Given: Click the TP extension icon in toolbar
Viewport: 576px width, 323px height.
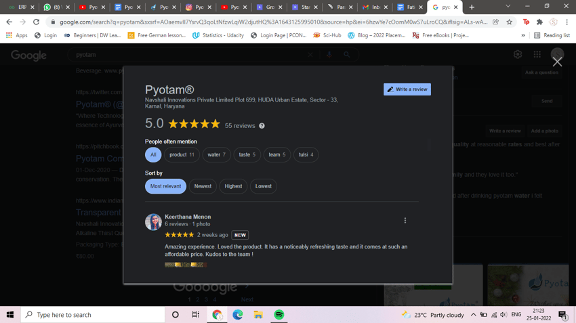Looking at the screenshot, I should point(526,22).
